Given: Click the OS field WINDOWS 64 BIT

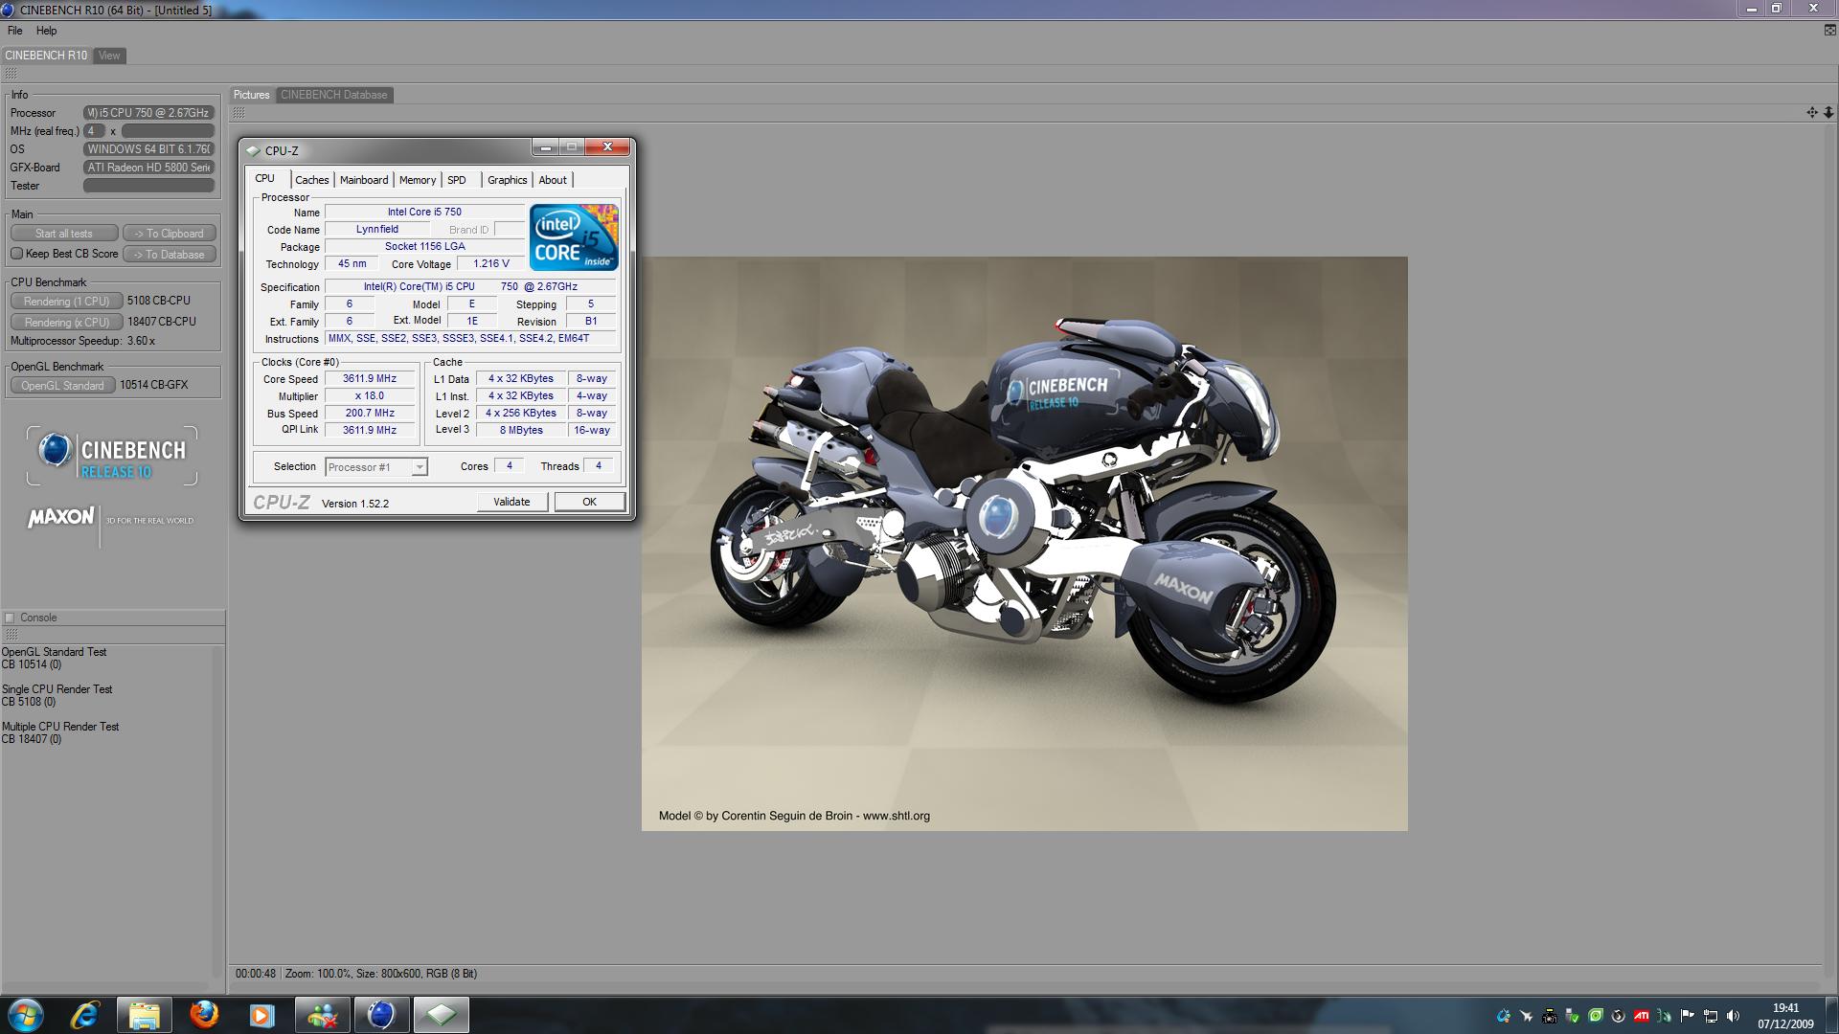Looking at the screenshot, I should [148, 149].
